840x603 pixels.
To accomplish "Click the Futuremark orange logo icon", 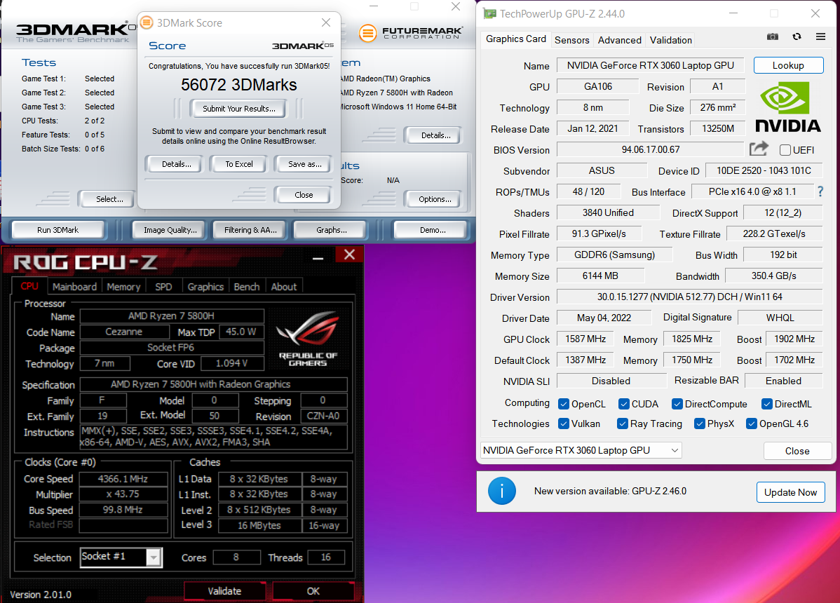I will coord(367,33).
